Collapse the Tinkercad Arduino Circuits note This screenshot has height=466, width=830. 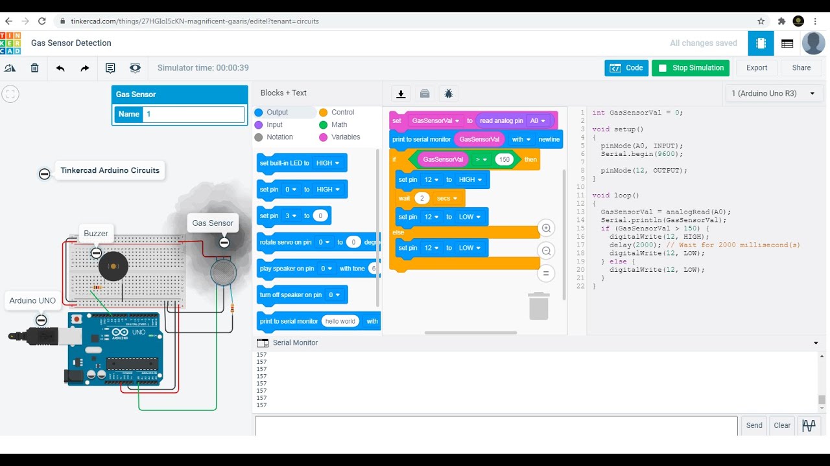[x=44, y=174]
